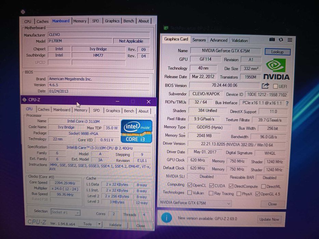
Task: Open the Validation tab in GPU-Z
Action: pos(240,41)
